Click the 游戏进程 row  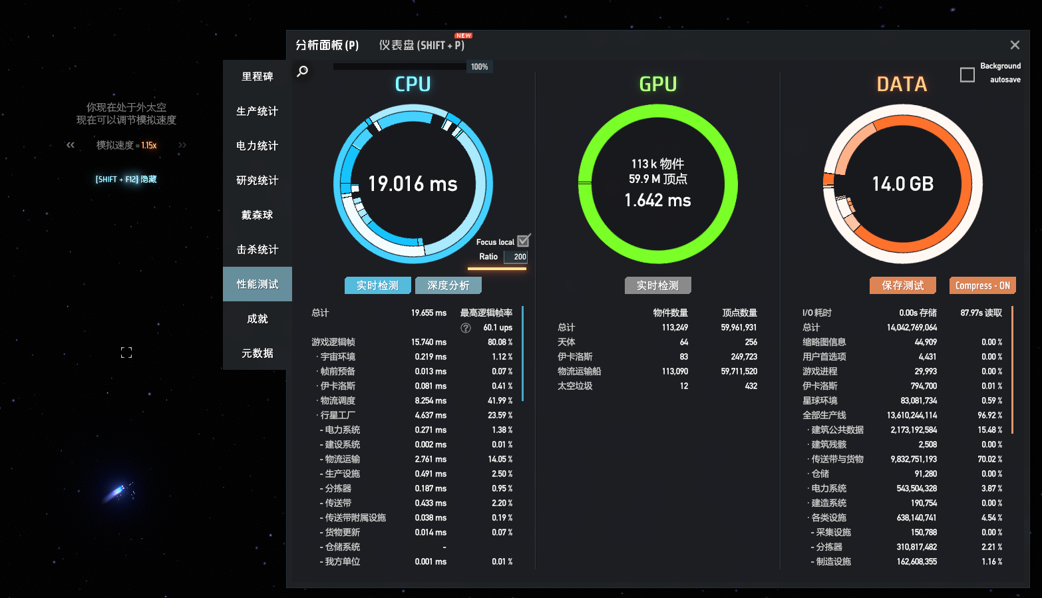click(x=902, y=371)
